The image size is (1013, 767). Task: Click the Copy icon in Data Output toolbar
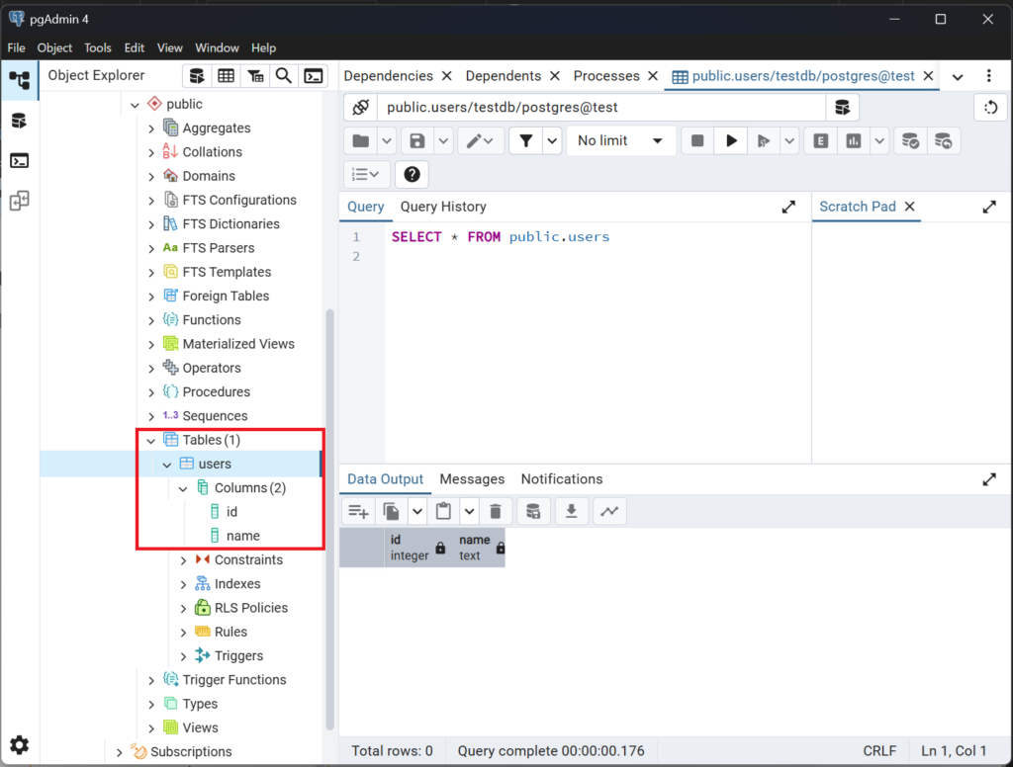click(x=392, y=511)
